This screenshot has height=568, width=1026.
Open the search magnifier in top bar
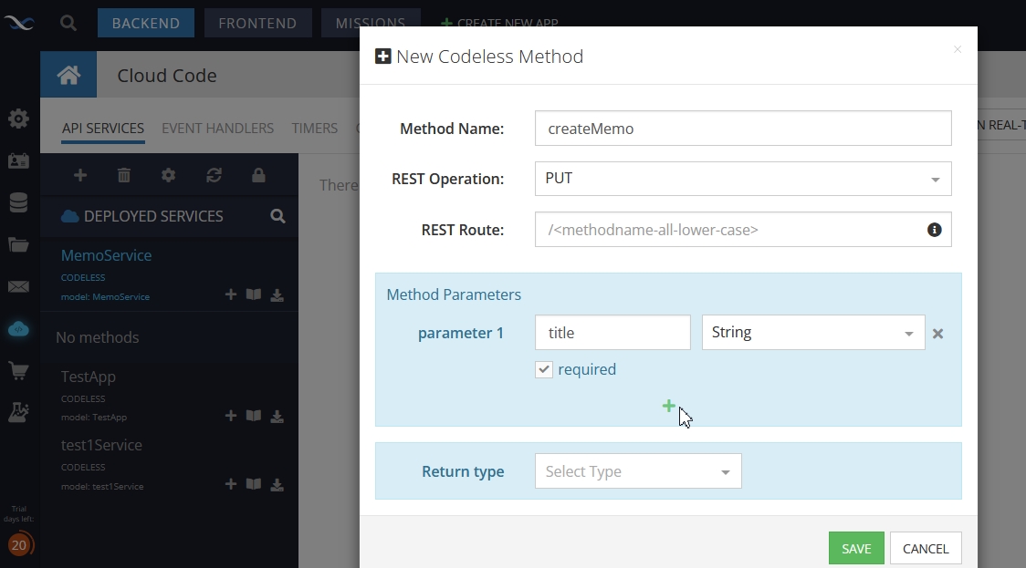pyautogui.click(x=68, y=23)
